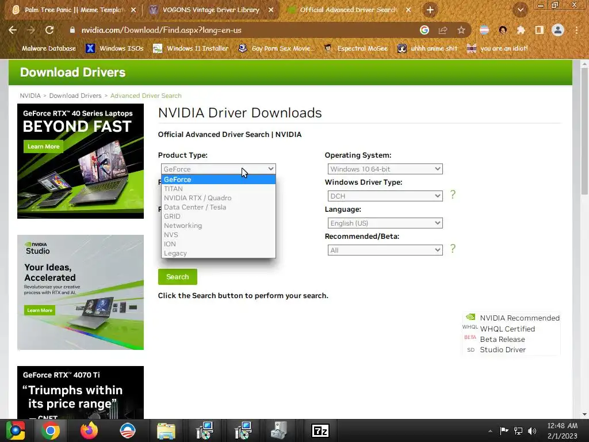Open the Advanced Driver Search breadcrumb link
Viewport: 589px width, 442px height.
146,96
